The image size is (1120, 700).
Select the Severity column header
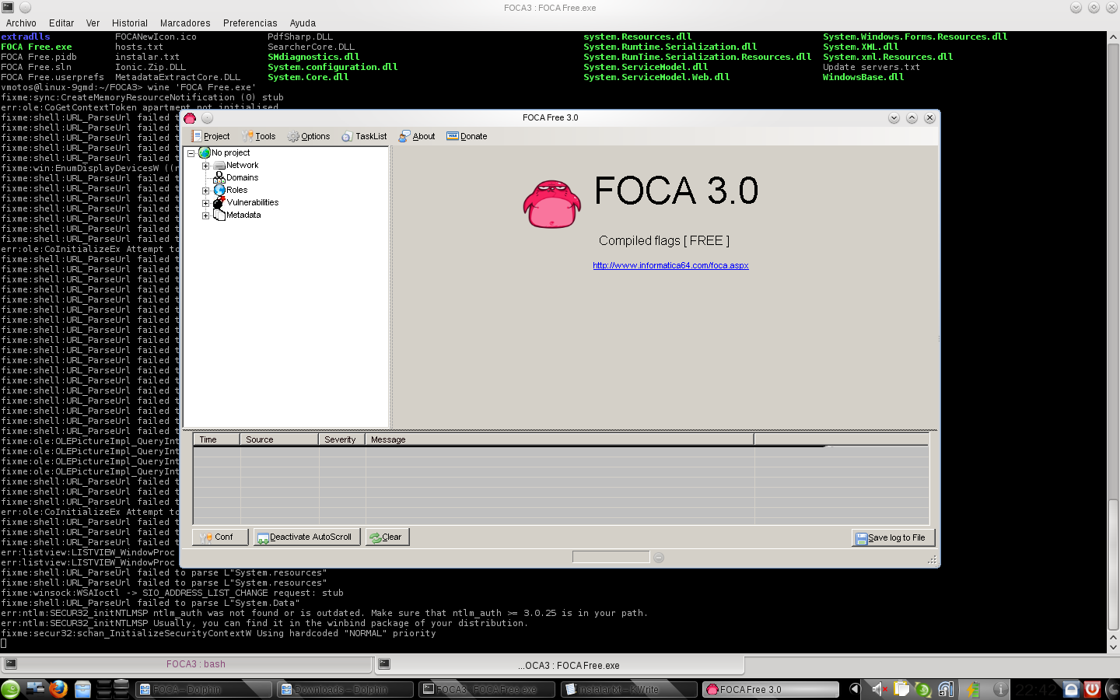340,439
